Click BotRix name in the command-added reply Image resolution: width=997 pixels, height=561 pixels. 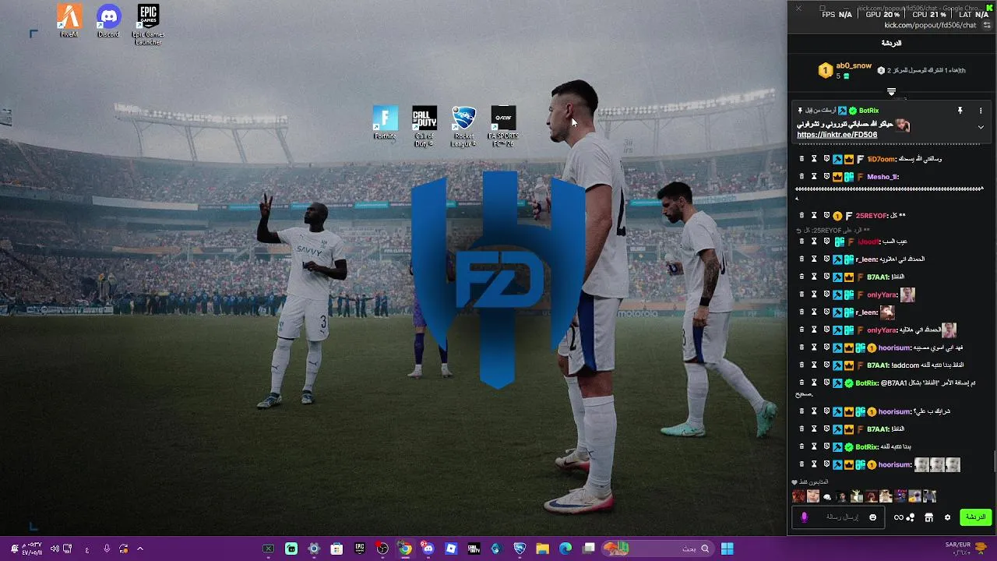coord(867,383)
